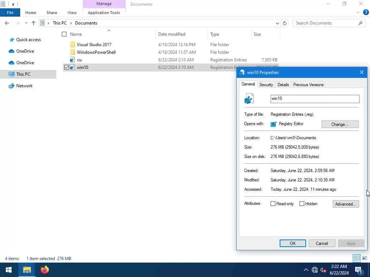This screenshot has height=277, width=370.
Task: Click the cu file name
Action: click(x=79, y=60)
